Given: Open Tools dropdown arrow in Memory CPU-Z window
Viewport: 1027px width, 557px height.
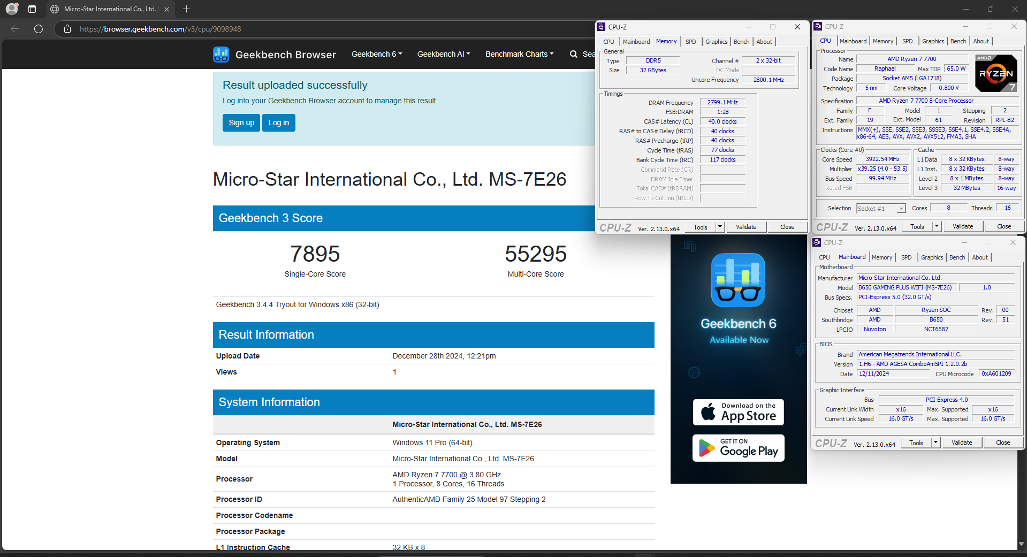Looking at the screenshot, I should click(x=720, y=227).
